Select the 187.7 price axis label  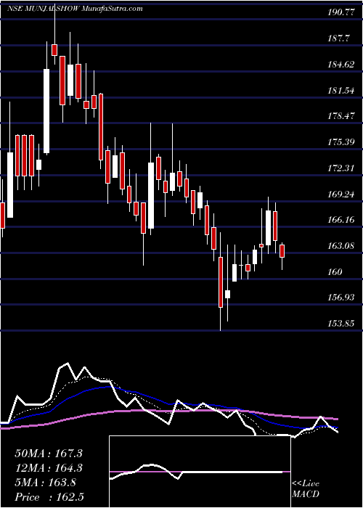[x=339, y=38]
